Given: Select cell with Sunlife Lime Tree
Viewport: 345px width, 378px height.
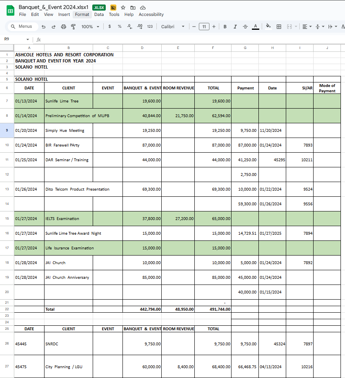Looking at the screenshot, I should tap(69, 101).
